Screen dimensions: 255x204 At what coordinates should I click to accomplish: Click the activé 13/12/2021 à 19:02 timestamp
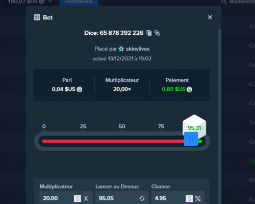[122, 59]
